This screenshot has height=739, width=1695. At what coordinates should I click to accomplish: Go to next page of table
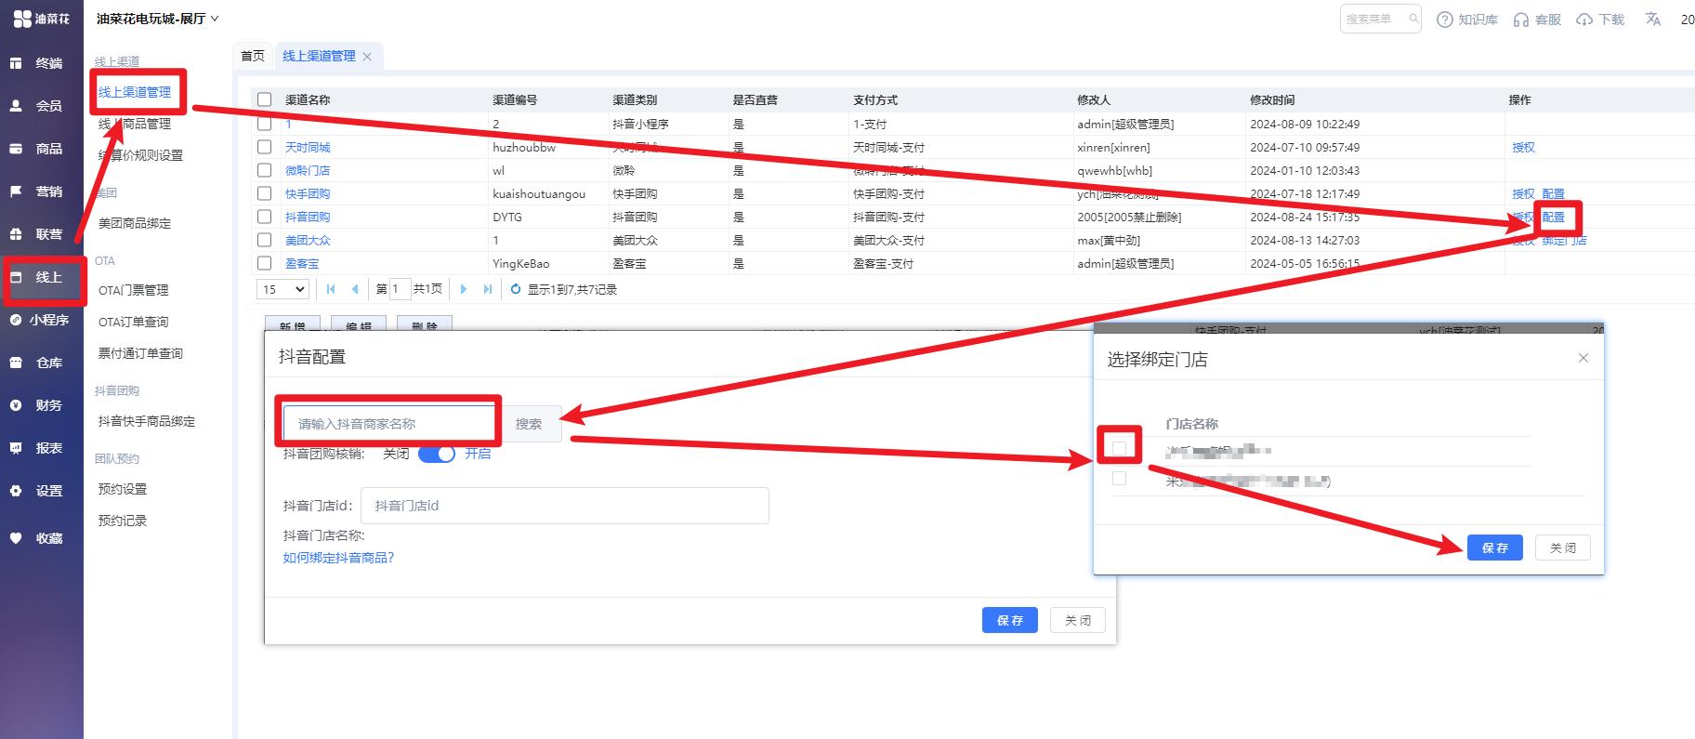464,289
